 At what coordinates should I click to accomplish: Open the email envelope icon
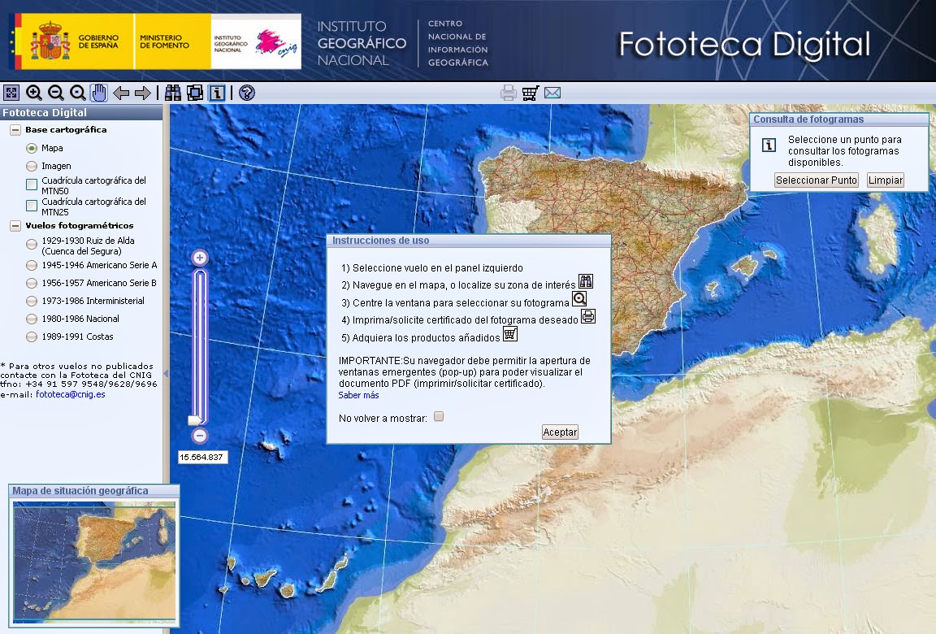pyautogui.click(x=552, y=92)
